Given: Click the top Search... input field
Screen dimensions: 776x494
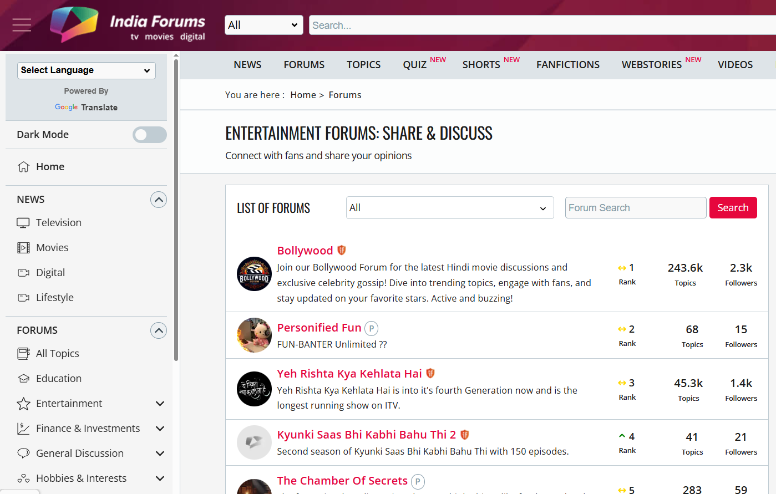Looking at the screenshot, I should tap(542, 25).
